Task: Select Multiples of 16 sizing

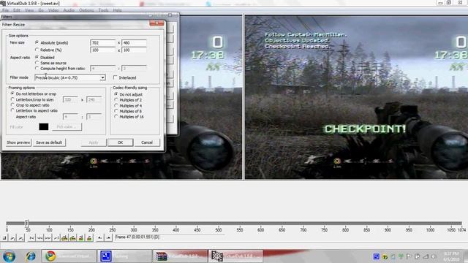Action: pos(129,117)
